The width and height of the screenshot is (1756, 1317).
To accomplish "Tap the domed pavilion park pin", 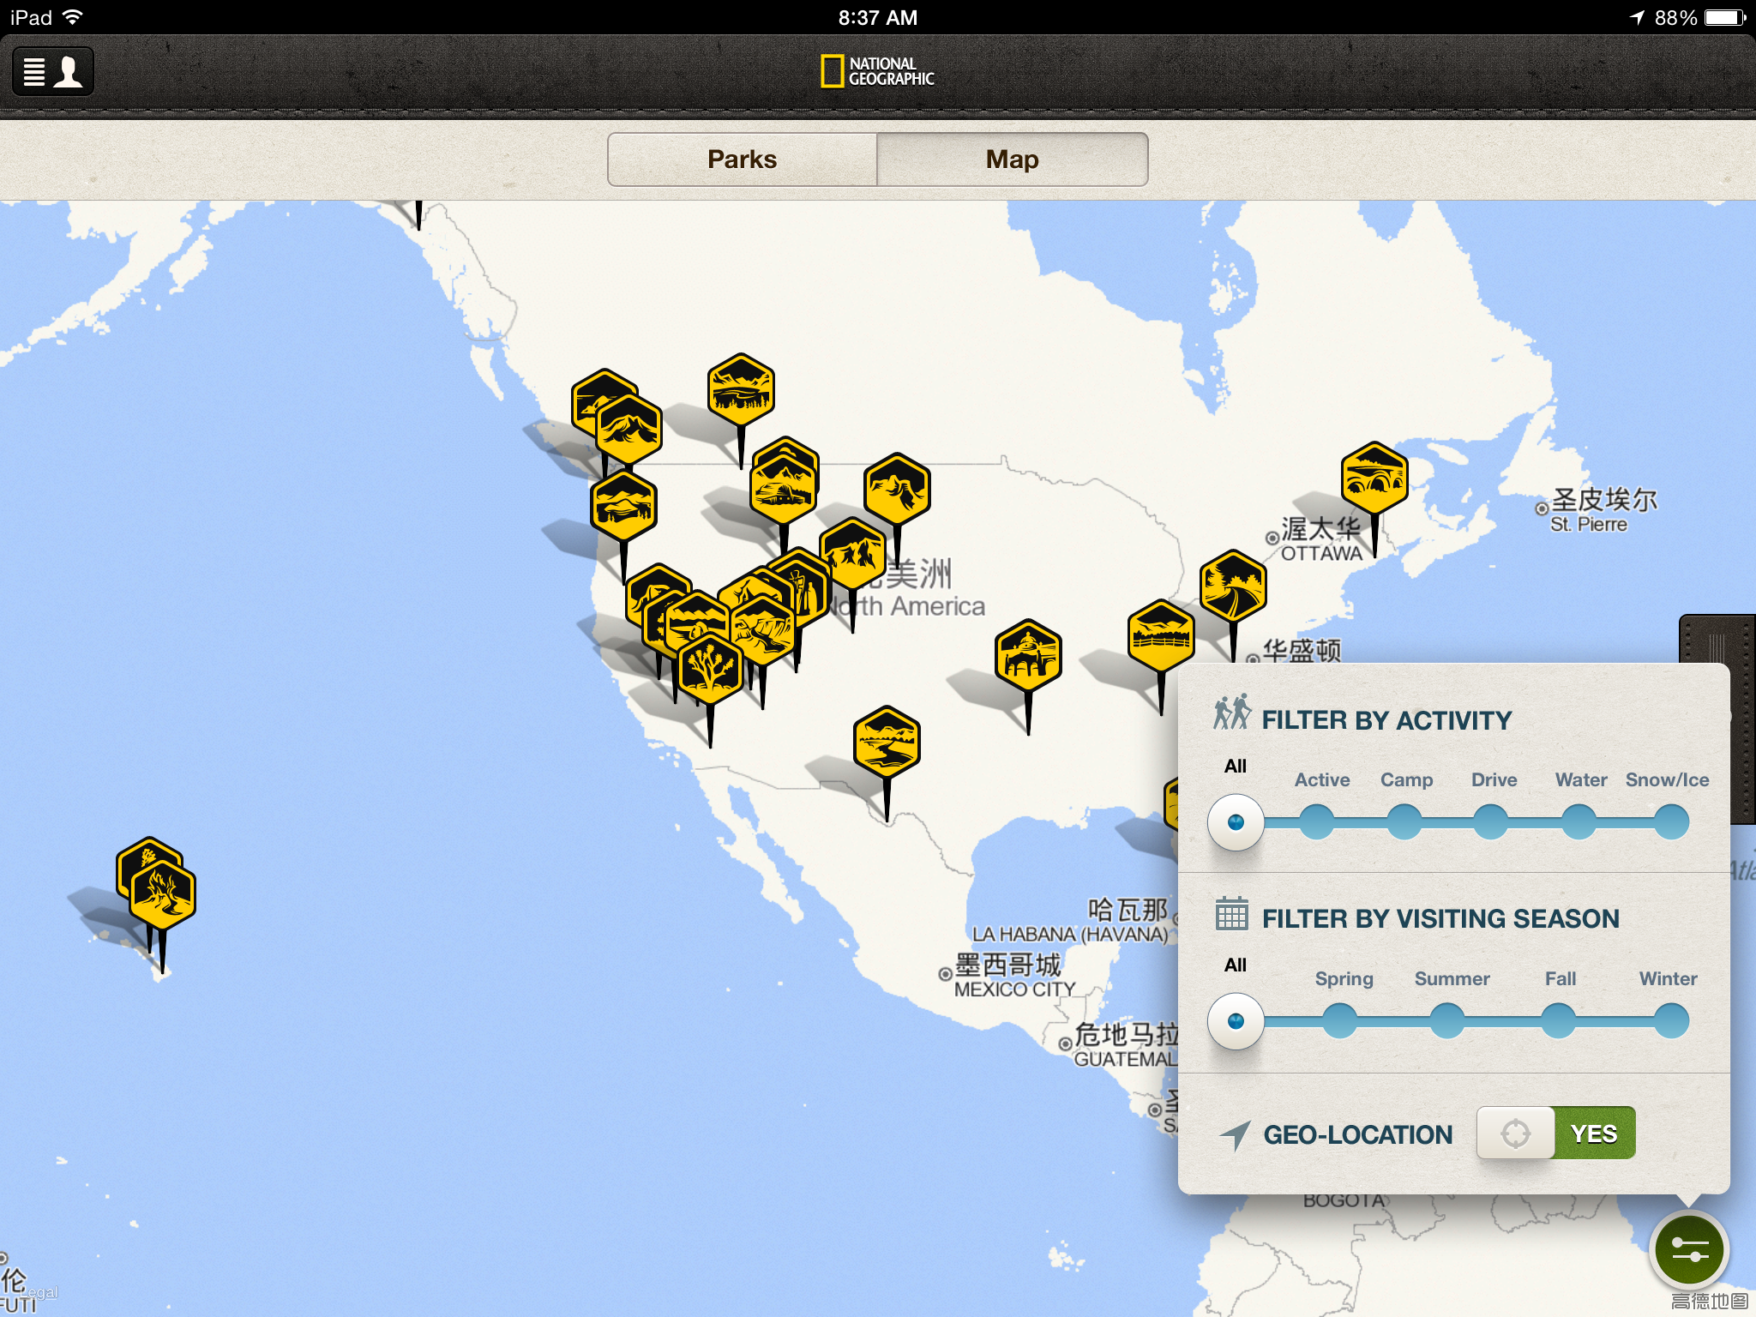I will coord(1028,656).
